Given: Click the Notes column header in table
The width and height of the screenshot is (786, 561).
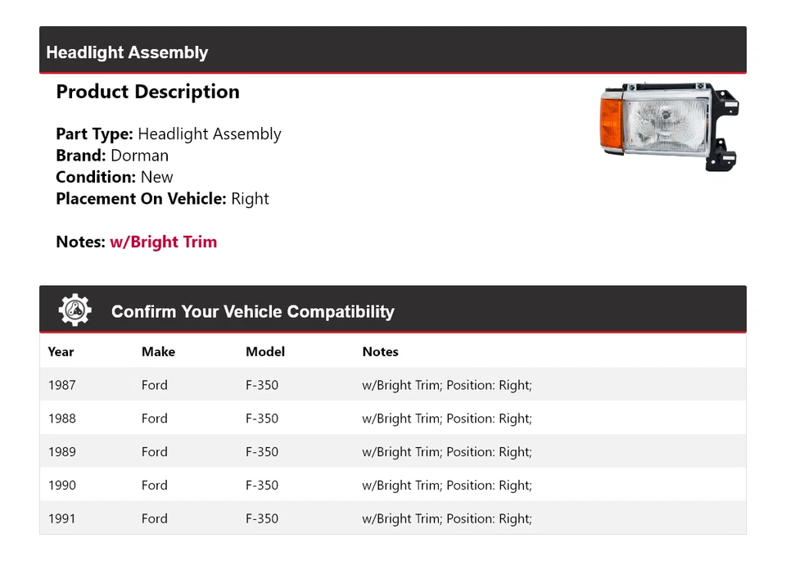Looking at the screenshot, I should pyautogui.click(x=380, y=351).
